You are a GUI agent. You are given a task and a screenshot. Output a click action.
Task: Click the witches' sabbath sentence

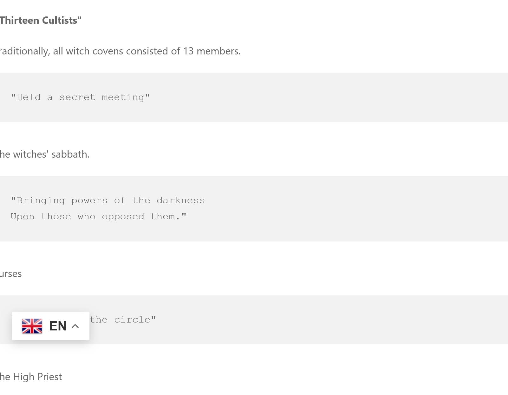pyautogui.click(x=45, y=154)
